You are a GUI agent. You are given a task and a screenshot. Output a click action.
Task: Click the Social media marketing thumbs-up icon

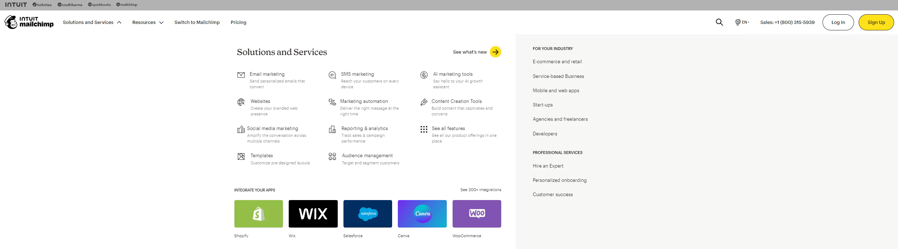241,129
